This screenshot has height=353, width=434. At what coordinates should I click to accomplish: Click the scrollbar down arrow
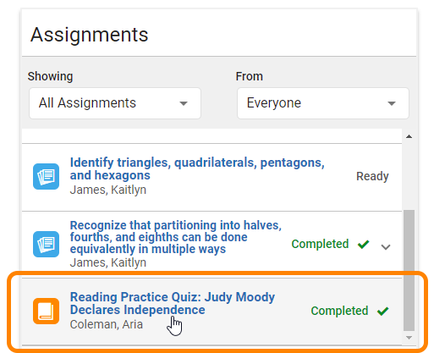(x=409, y=338)
